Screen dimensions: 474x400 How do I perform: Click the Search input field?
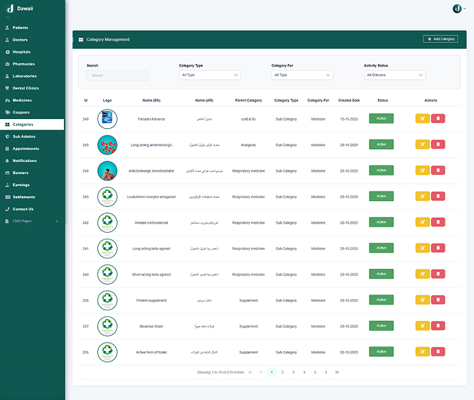click(x=117, y=75)
